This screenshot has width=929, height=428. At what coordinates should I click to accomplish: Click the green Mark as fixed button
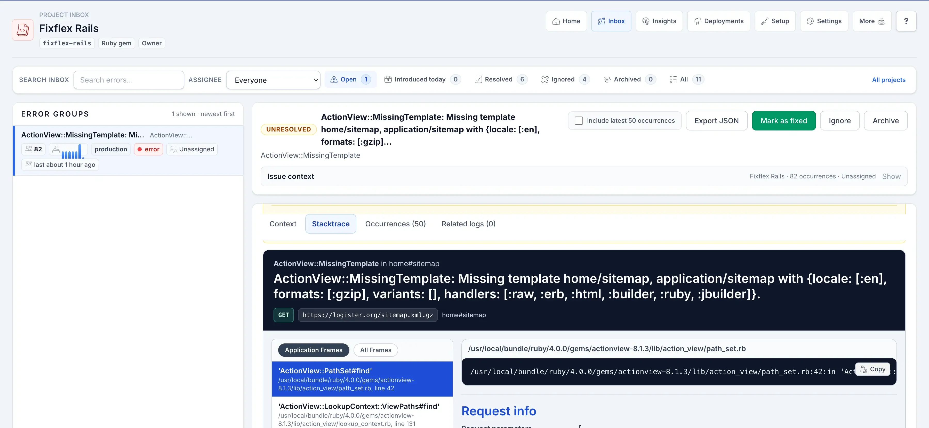784,121
